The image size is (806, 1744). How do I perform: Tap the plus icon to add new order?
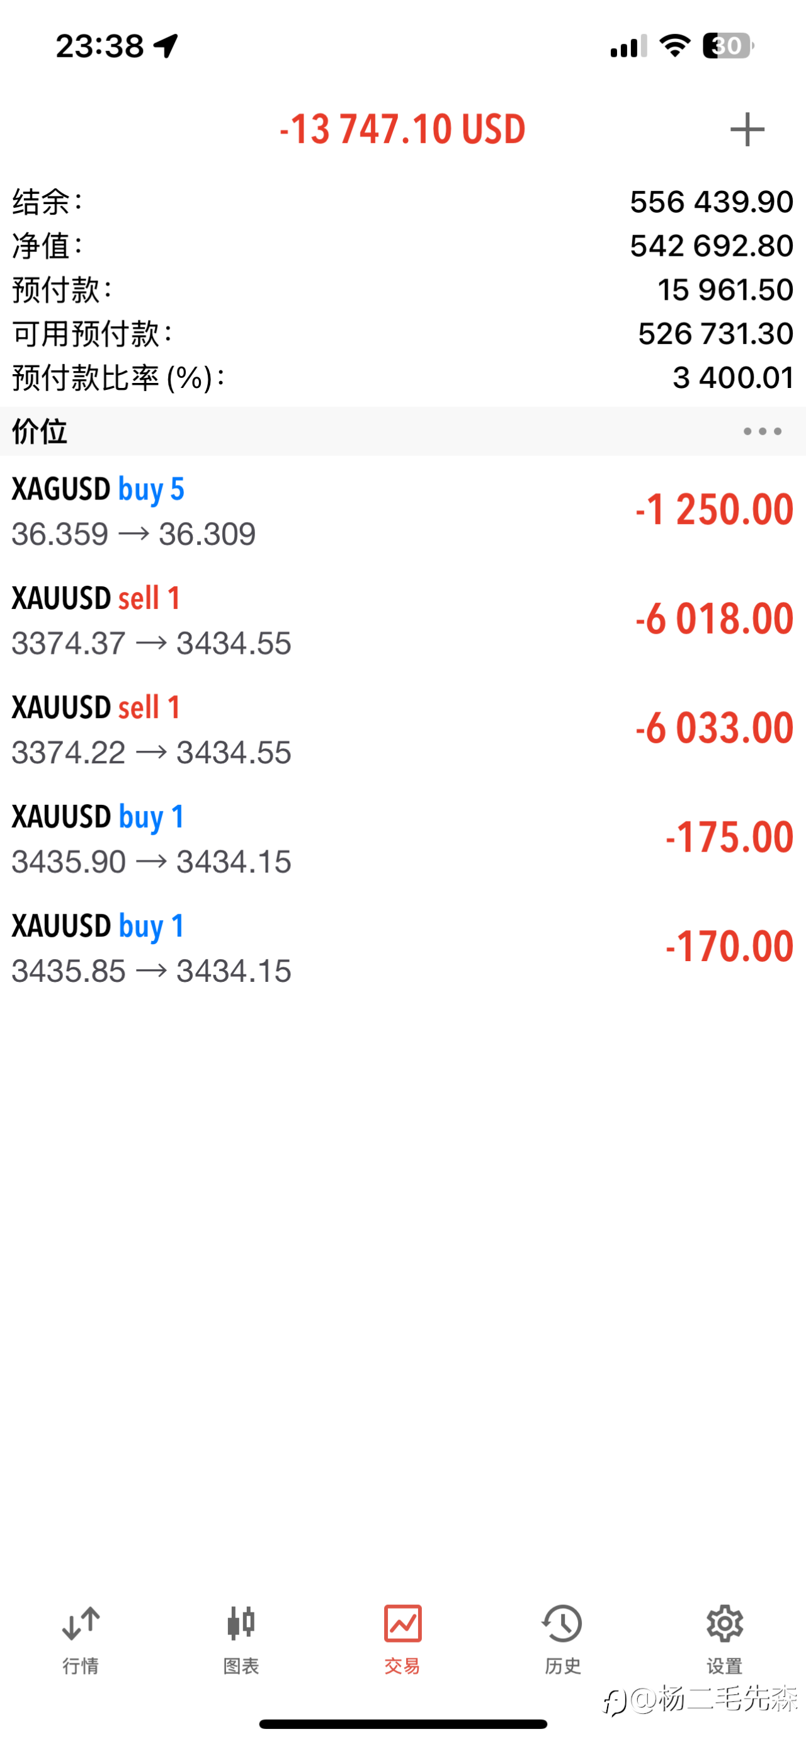[x=746, y=129]
